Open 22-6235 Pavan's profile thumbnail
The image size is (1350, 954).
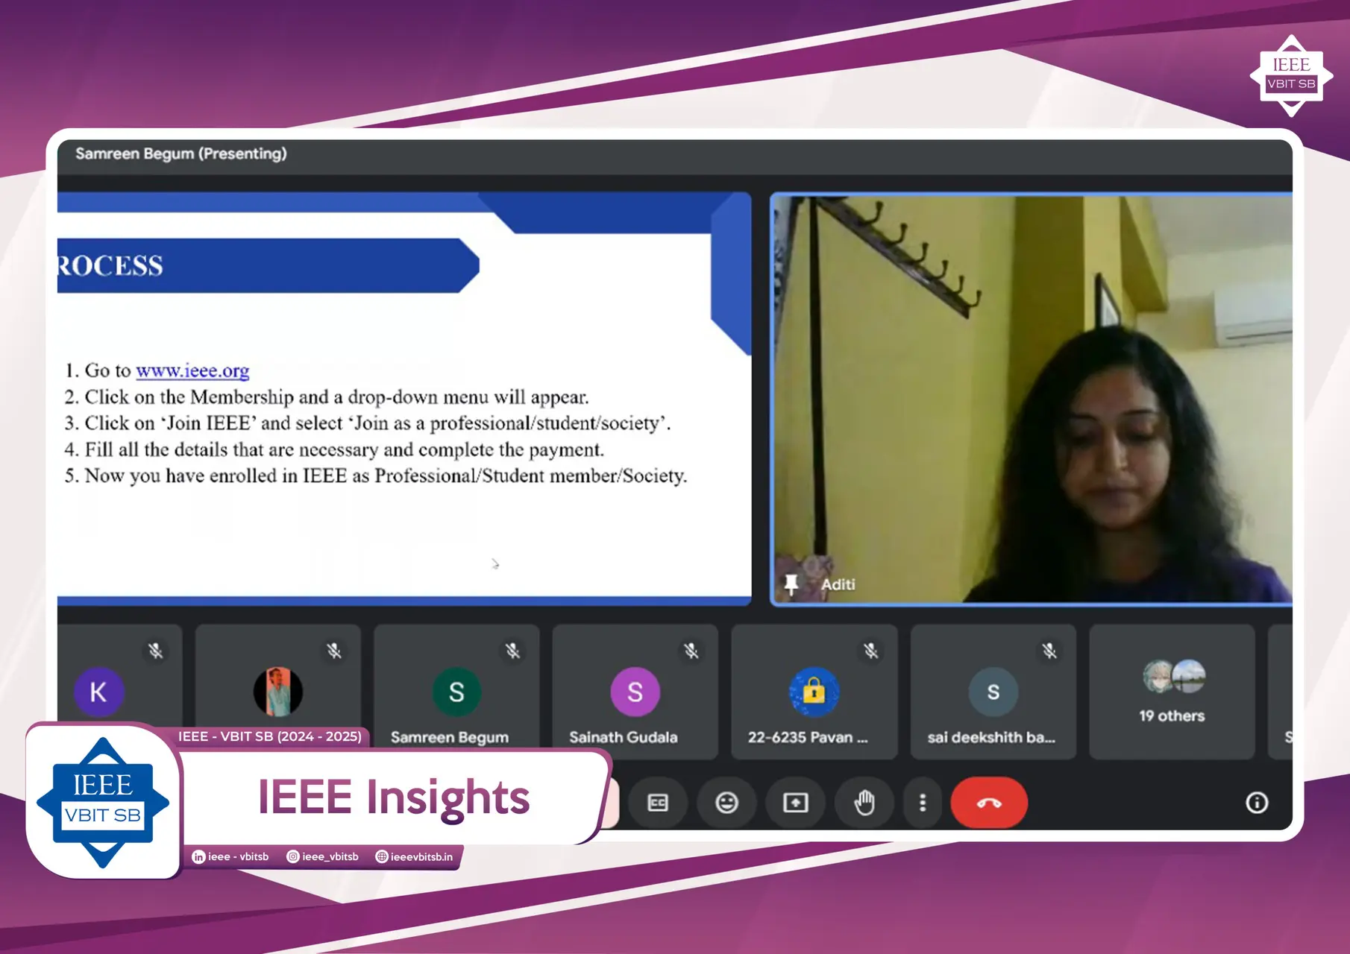pyautogui.click(x=814, y=692)
